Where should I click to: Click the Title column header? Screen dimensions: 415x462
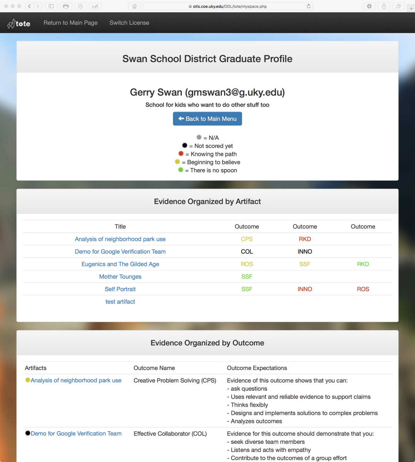(x=120, y=226)
